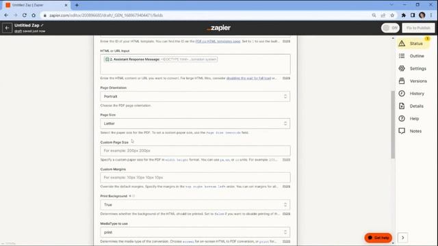
Task: Click the Zapier logo in header
Action: point(219,28)
